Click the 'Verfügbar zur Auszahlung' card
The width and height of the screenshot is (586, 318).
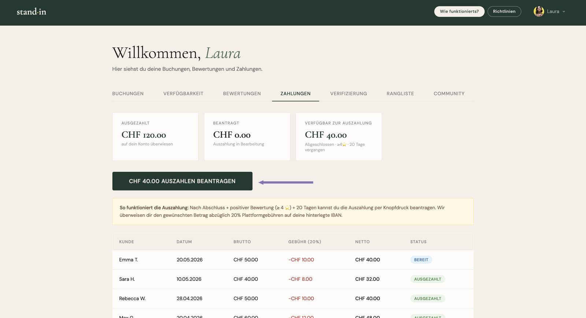[x=339, y=136]
